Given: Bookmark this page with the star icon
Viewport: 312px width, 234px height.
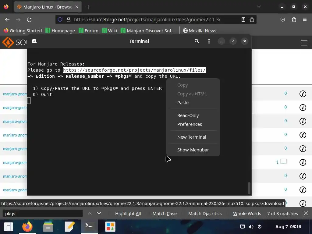Looking at the screenshot, I should coord(252,19).
